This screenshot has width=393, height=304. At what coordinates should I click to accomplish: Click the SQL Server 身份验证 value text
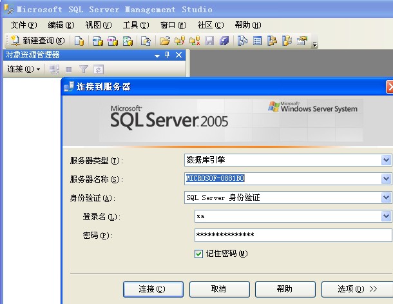(223, 198)
